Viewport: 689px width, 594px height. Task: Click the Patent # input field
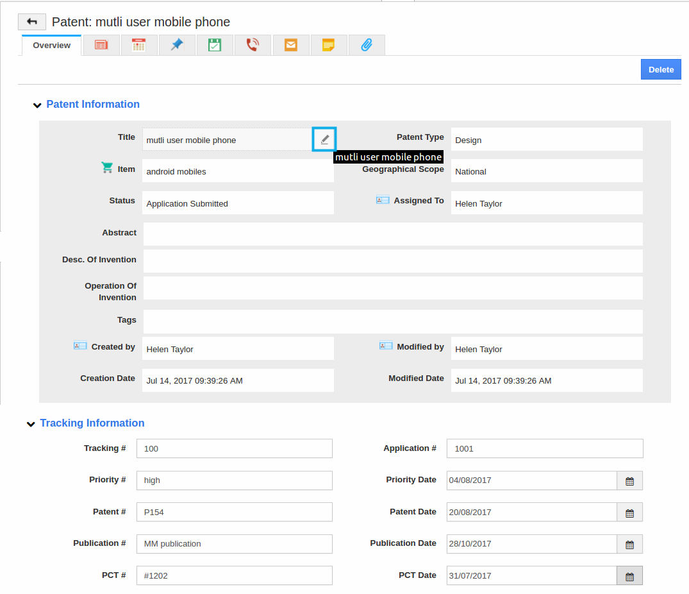click(x=234, y=512)
